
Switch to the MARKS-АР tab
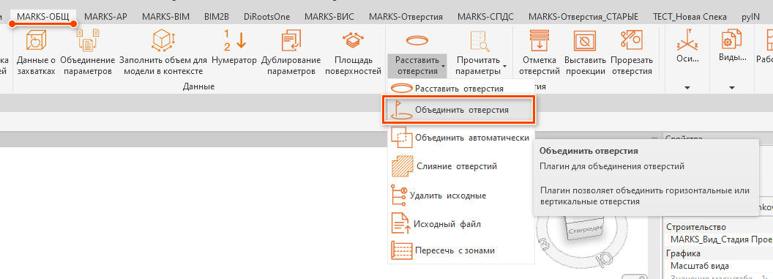(x=105, y=17)
